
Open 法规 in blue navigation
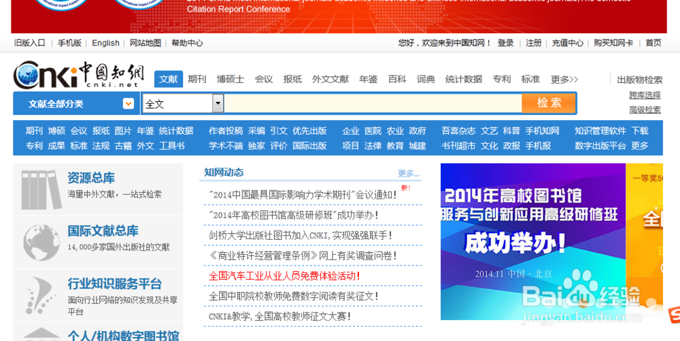point(101,146)
